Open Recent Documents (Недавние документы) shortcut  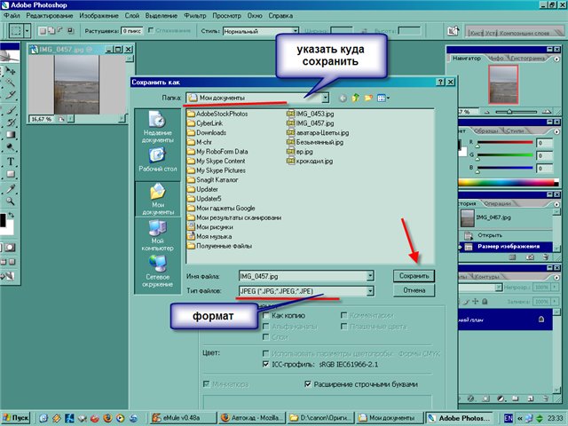(x=157, y=125)
